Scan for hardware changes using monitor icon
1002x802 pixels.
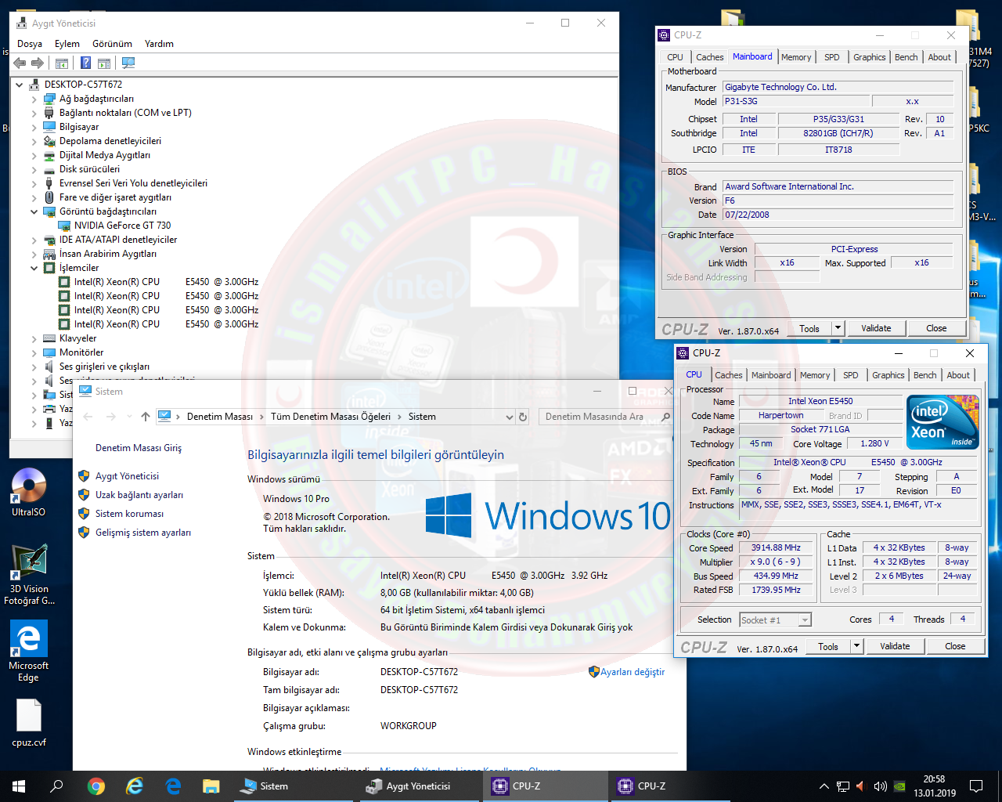(x=128, y=63)
